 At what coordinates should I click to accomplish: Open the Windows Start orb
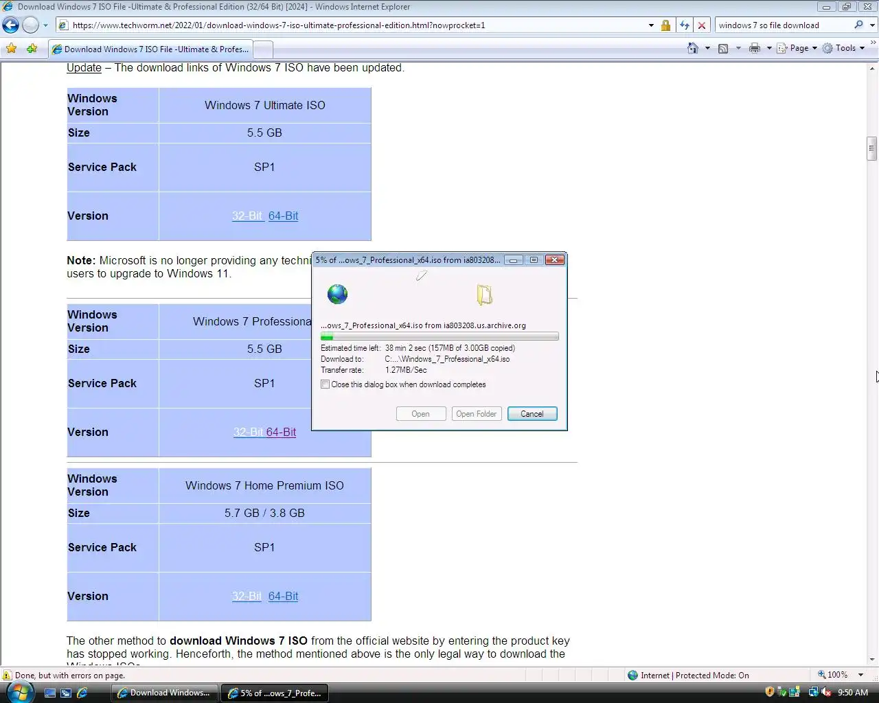pyautogui.click(x=19, y=693)
